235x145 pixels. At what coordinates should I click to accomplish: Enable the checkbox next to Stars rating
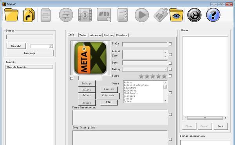[x=170, y=76]
